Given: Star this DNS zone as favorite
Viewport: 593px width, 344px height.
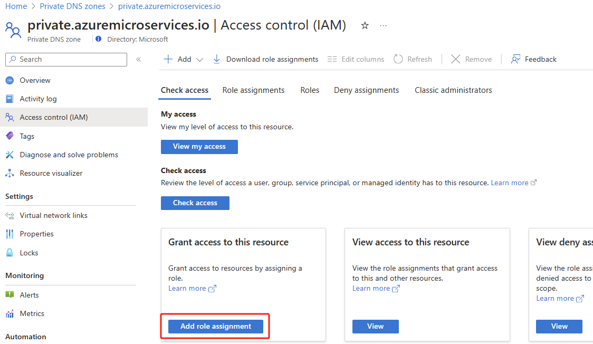Looking at the screenshot, I should (x=365, y=25).
